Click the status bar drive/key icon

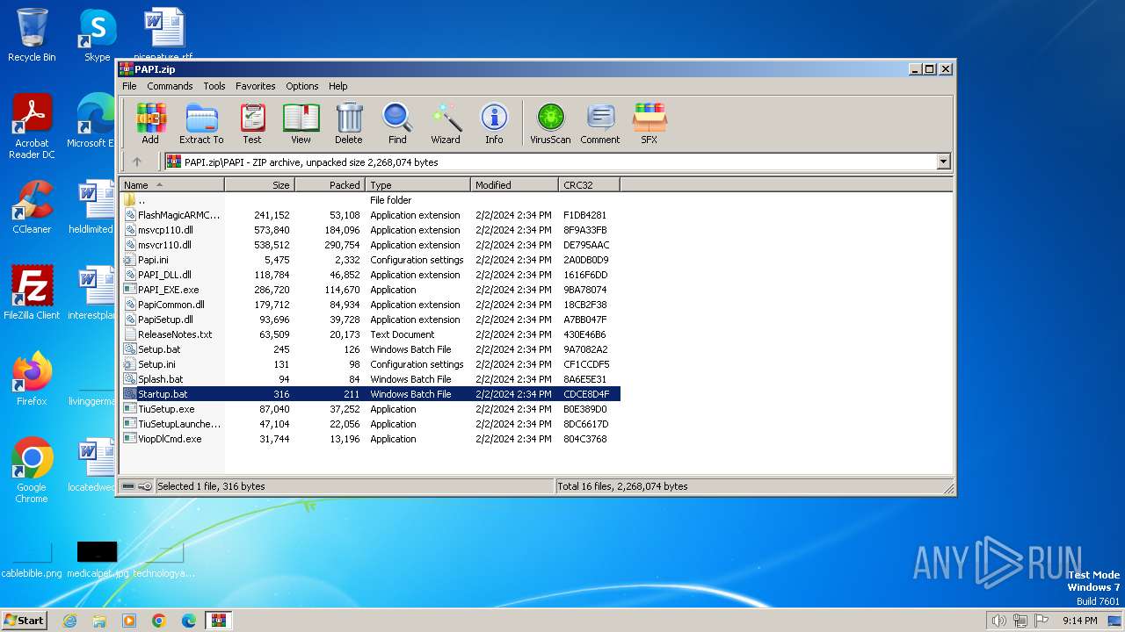click(136, 486)
